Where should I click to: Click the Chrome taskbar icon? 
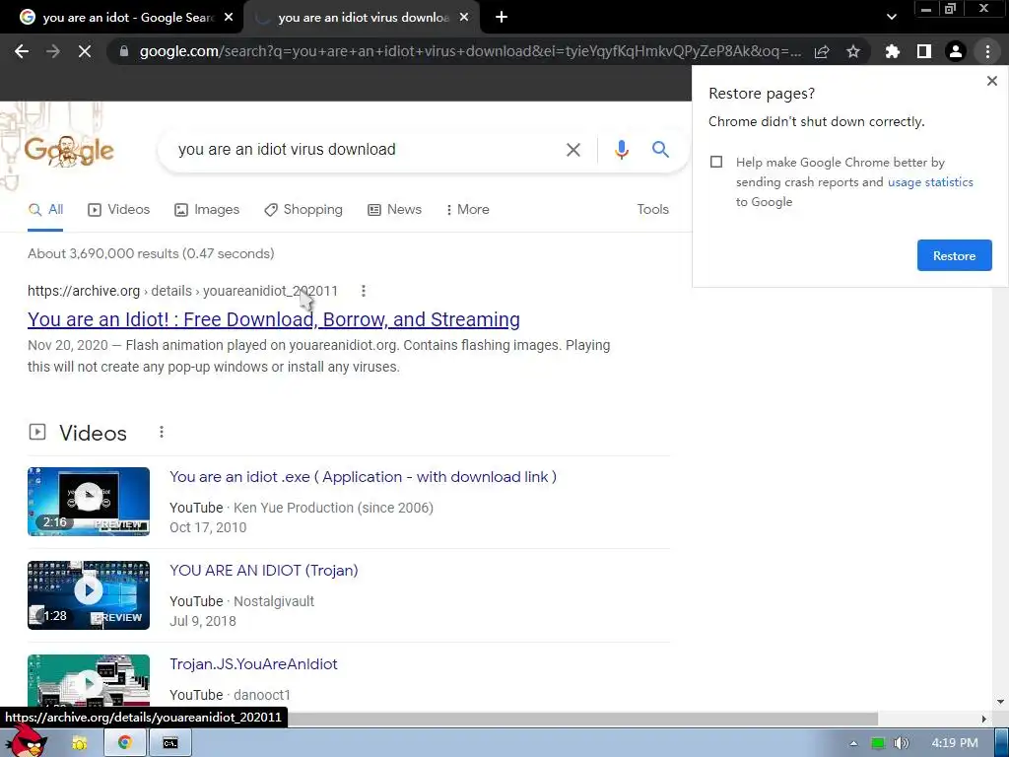(x=125, y=743)
